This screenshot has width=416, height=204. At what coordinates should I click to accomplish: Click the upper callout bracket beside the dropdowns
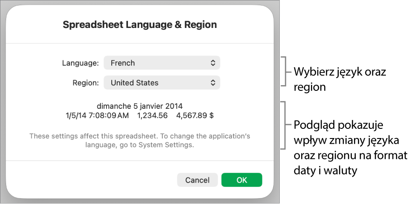tap(286, 71)
